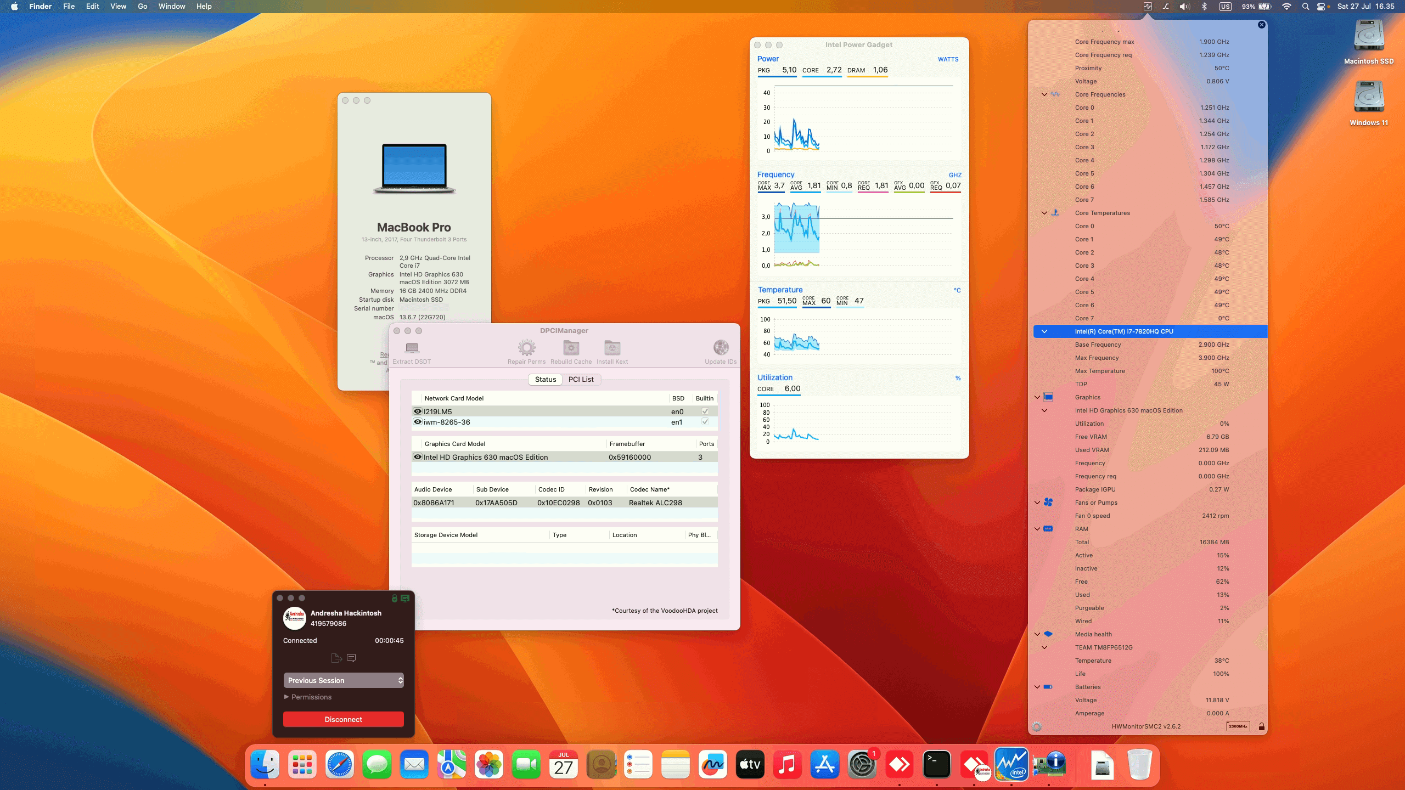Click the Wi-Fi menu bar icon
The height and width of the screenshot is (790, 1405).
pos(1286,7)
